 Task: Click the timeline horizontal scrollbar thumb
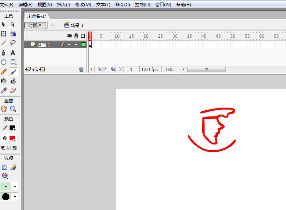click(206, 69)
